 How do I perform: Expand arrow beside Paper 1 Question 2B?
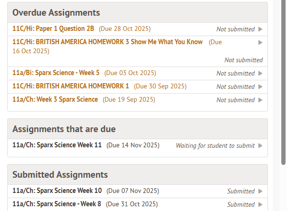[260, 29]
